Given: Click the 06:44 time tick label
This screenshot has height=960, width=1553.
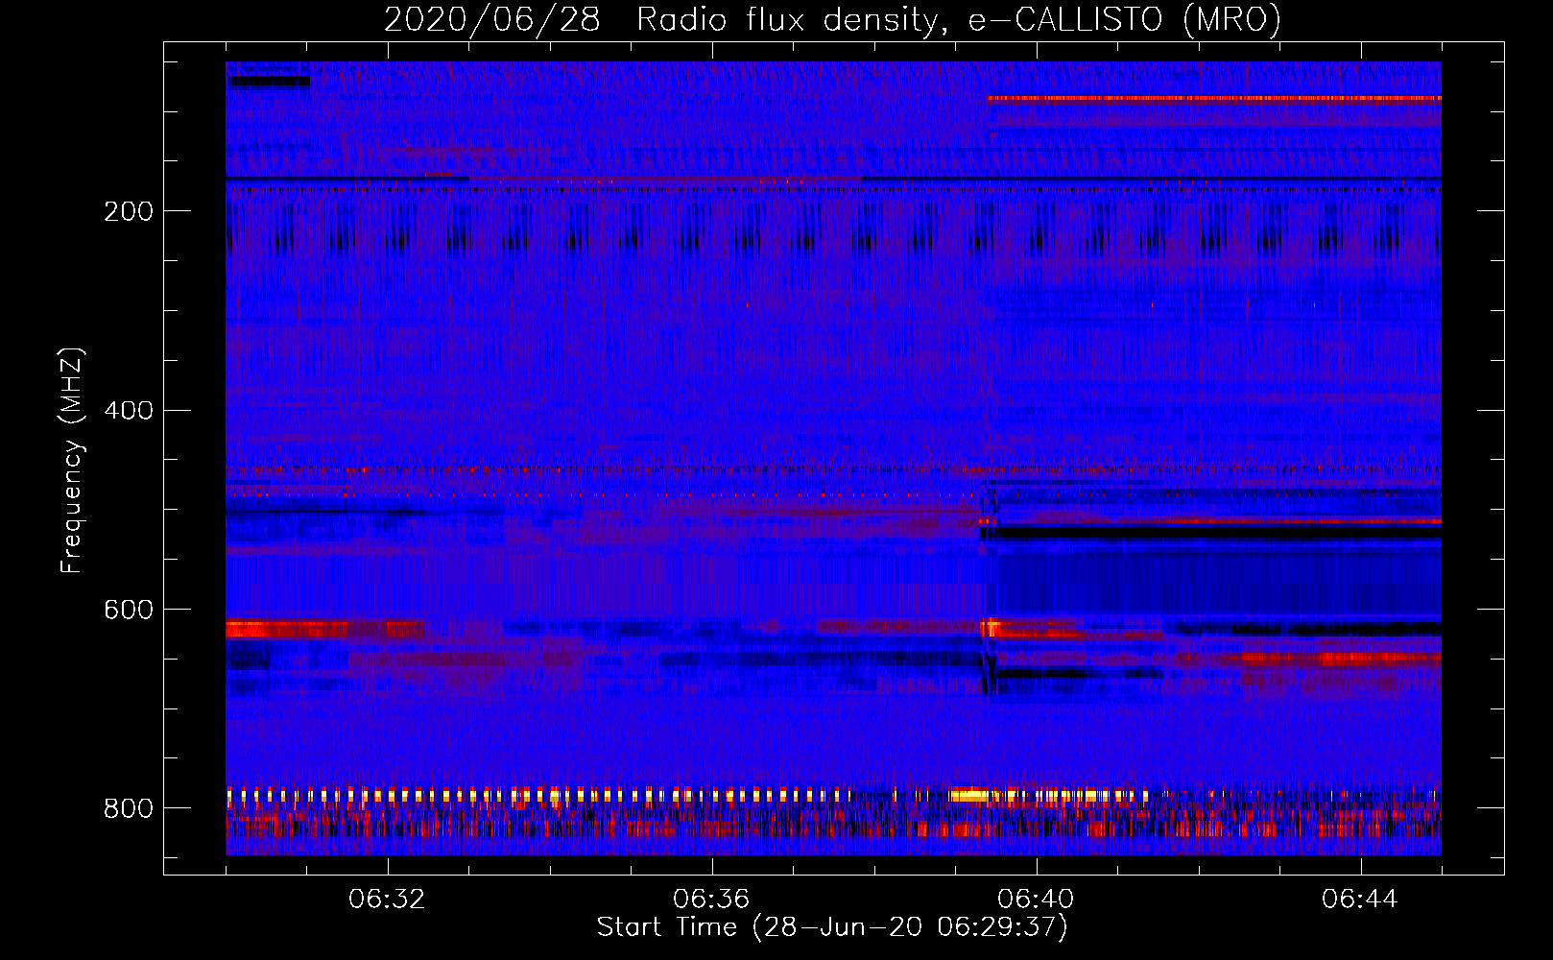Looking at the screenshot, I should click(x=1360, y=900).
